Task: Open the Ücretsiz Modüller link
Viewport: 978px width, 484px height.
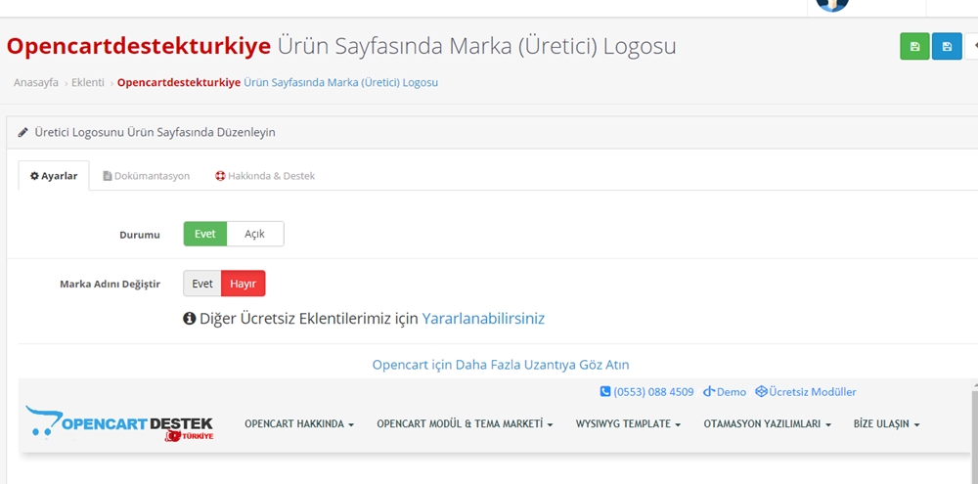Action: tap(812, 392)
